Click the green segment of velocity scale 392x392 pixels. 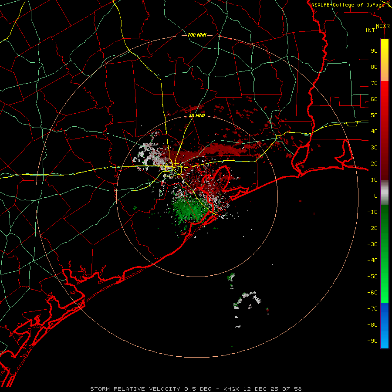385,254
